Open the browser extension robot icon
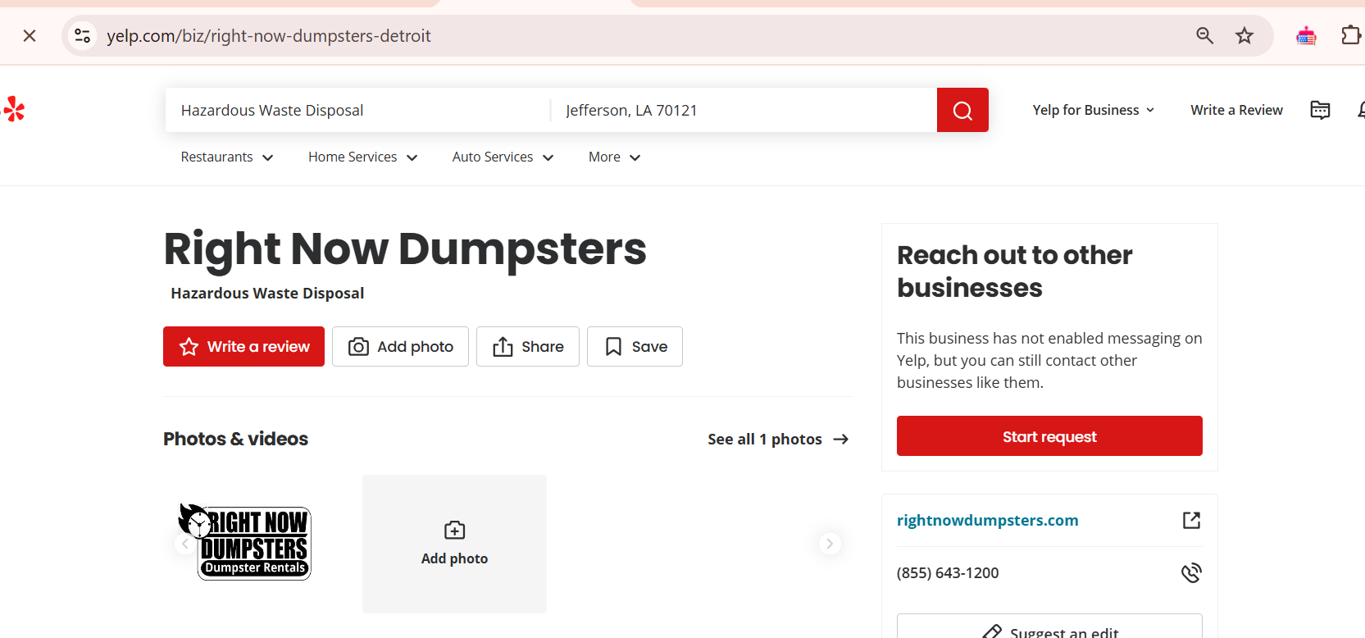1365x638 pixels. click(x=1306, y=35)
